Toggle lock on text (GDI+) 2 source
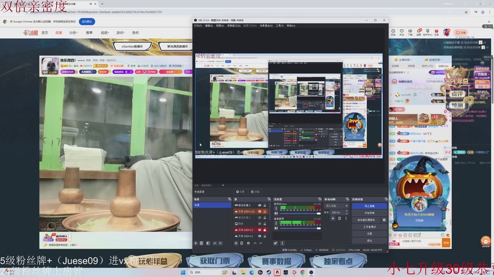The width and height of the screenshot is (494, 277). click(265, 236)
